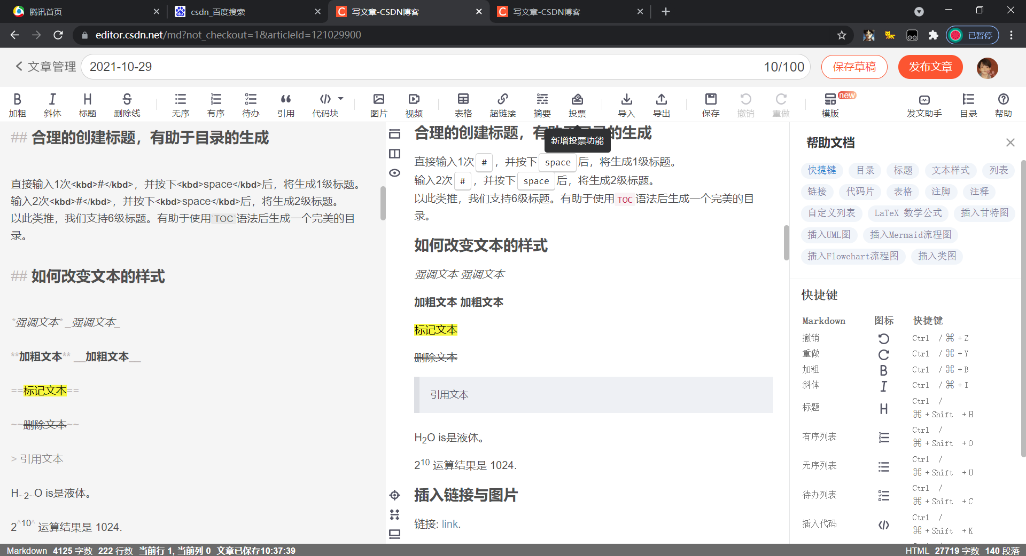Open new browser tab with plus

(x=666, y=12)
